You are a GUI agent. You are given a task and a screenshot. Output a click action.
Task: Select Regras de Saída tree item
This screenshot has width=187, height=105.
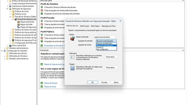(x=26, y=24)
